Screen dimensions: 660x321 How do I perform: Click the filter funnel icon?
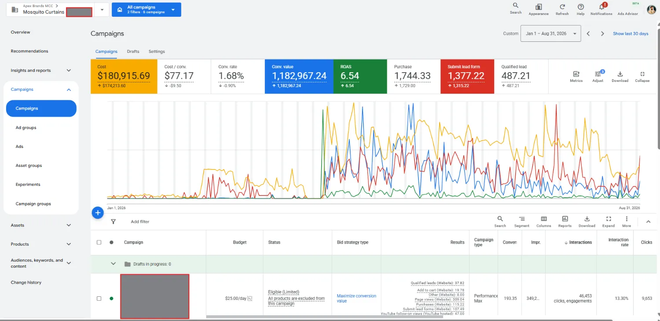pos(113,222)
